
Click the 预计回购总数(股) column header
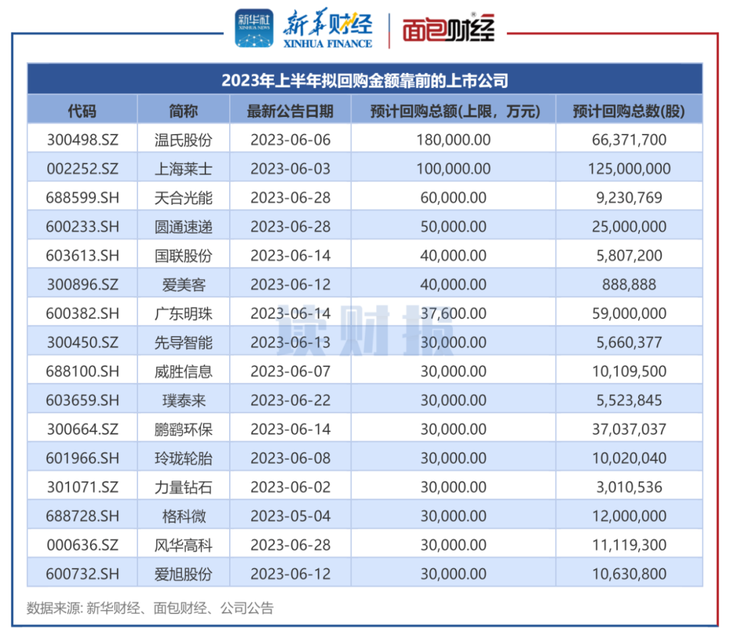click(x=629, y=111)
